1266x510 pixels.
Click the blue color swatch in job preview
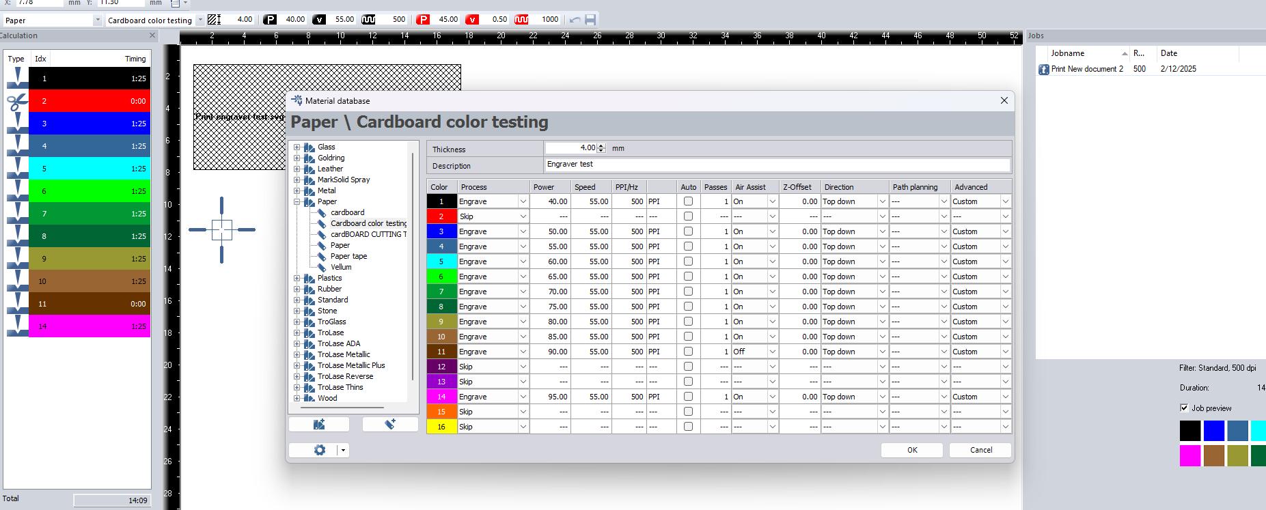click(1213, 431)
